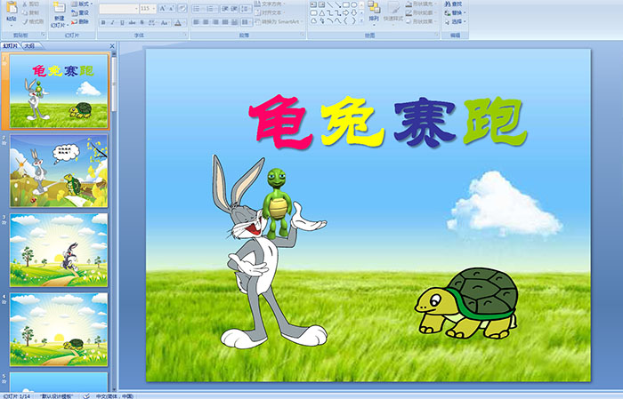The height and width of the screenshot is (399, 623).
Task: Select the Oval shape in gallery
Action: [x=353, y=4]
